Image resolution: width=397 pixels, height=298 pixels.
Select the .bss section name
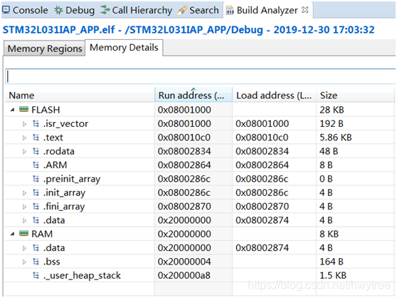pyautogui.click(x=52, y=262)
